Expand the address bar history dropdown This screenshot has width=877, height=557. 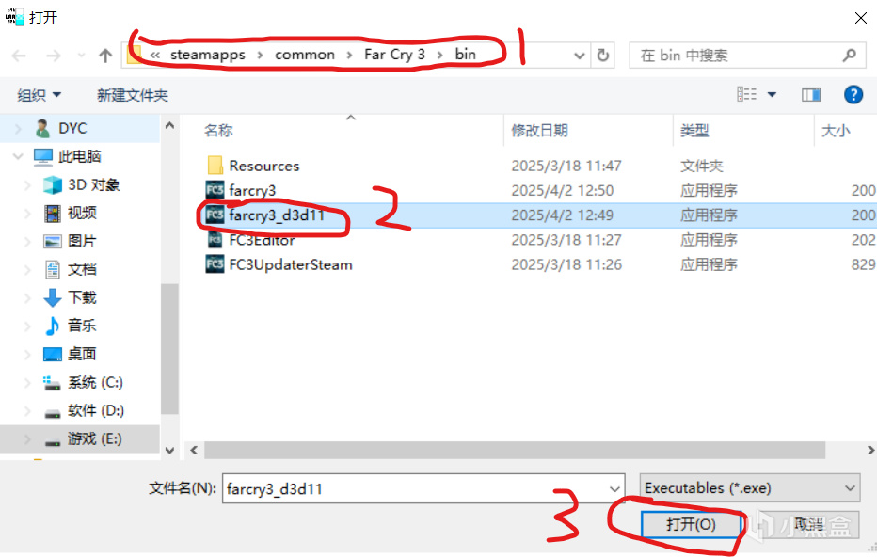(580, 56)
